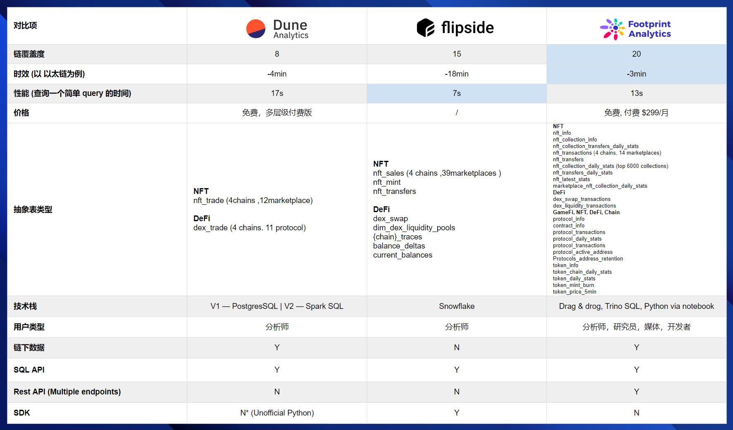This screenshot has height=430, width=733.
Task: Click 'N* (Unofficial Python)' SDK cell
Action: [277, 413]
